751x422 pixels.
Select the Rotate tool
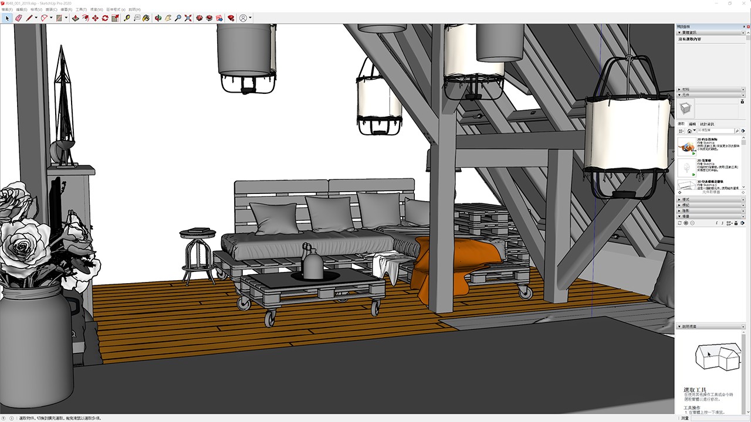[x=105, y=18]
